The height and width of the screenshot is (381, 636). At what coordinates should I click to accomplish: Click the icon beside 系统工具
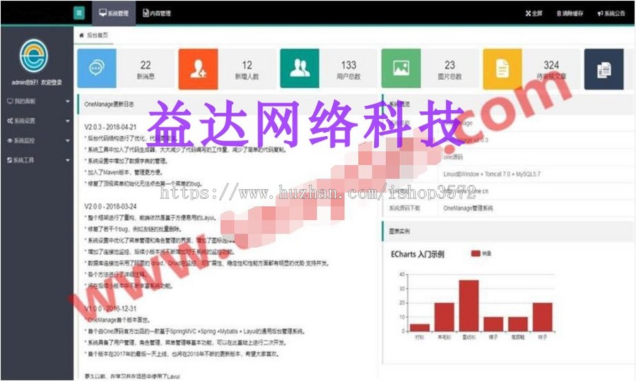pyautogui.click(x=9, y=160)
